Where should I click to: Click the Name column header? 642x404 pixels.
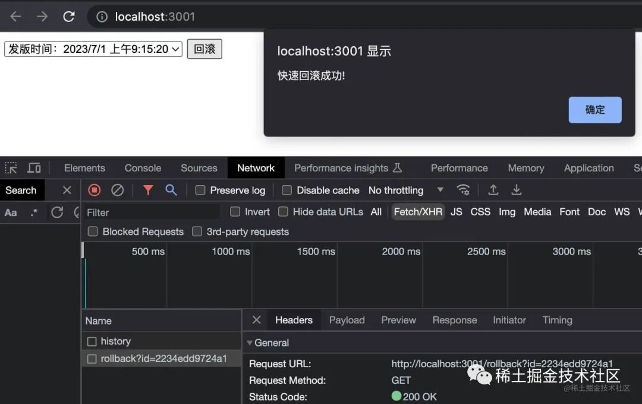pyautogui.click(x=161, y=321)
